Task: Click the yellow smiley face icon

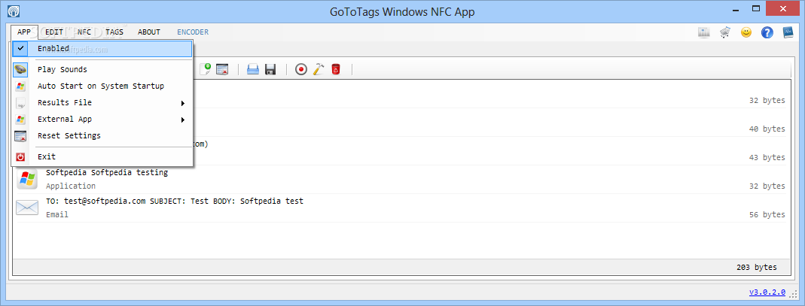Action: [x=746, y=32]
